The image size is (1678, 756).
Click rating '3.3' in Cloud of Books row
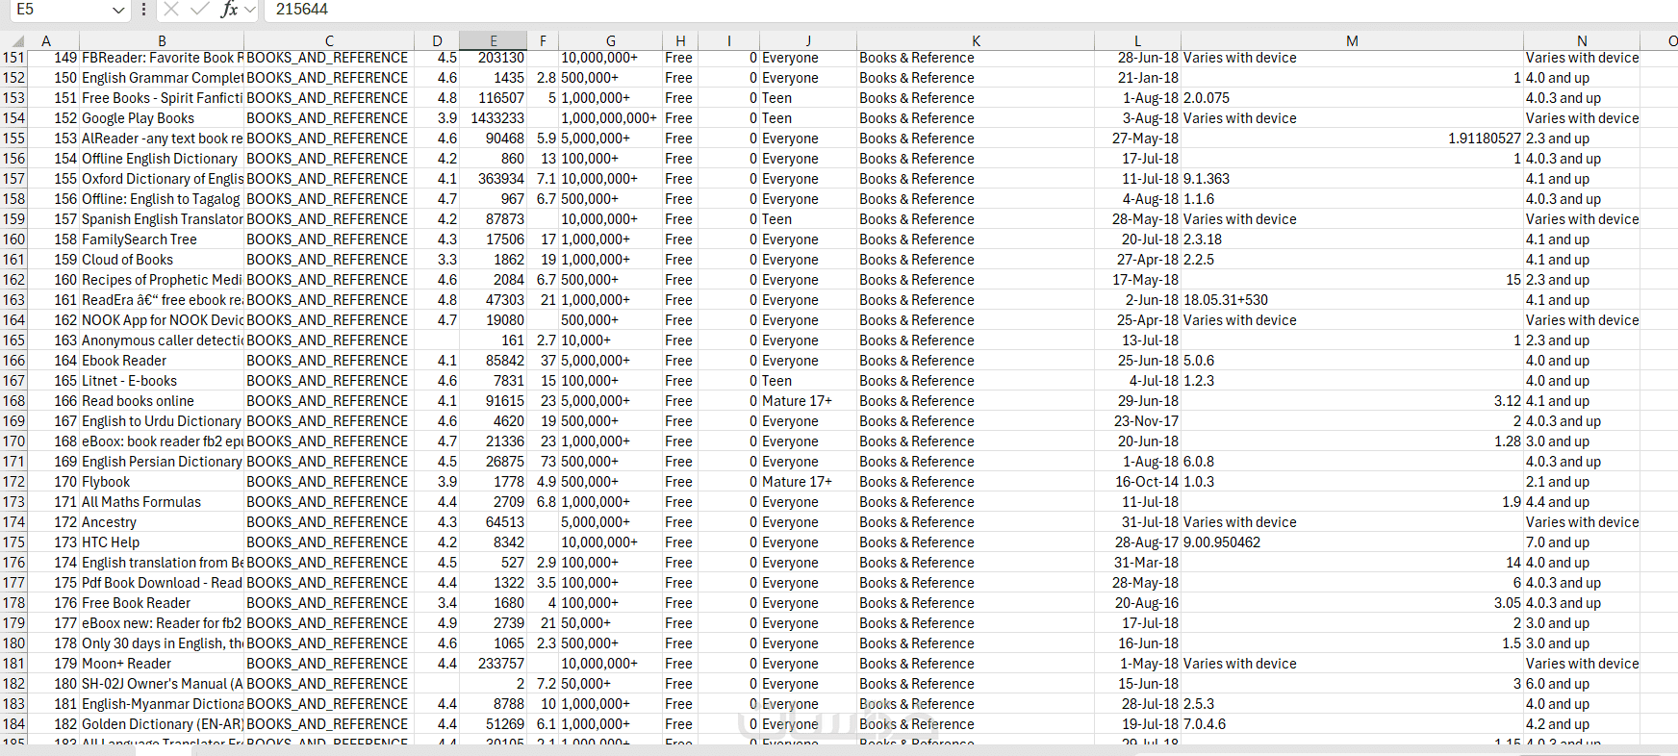437,260
